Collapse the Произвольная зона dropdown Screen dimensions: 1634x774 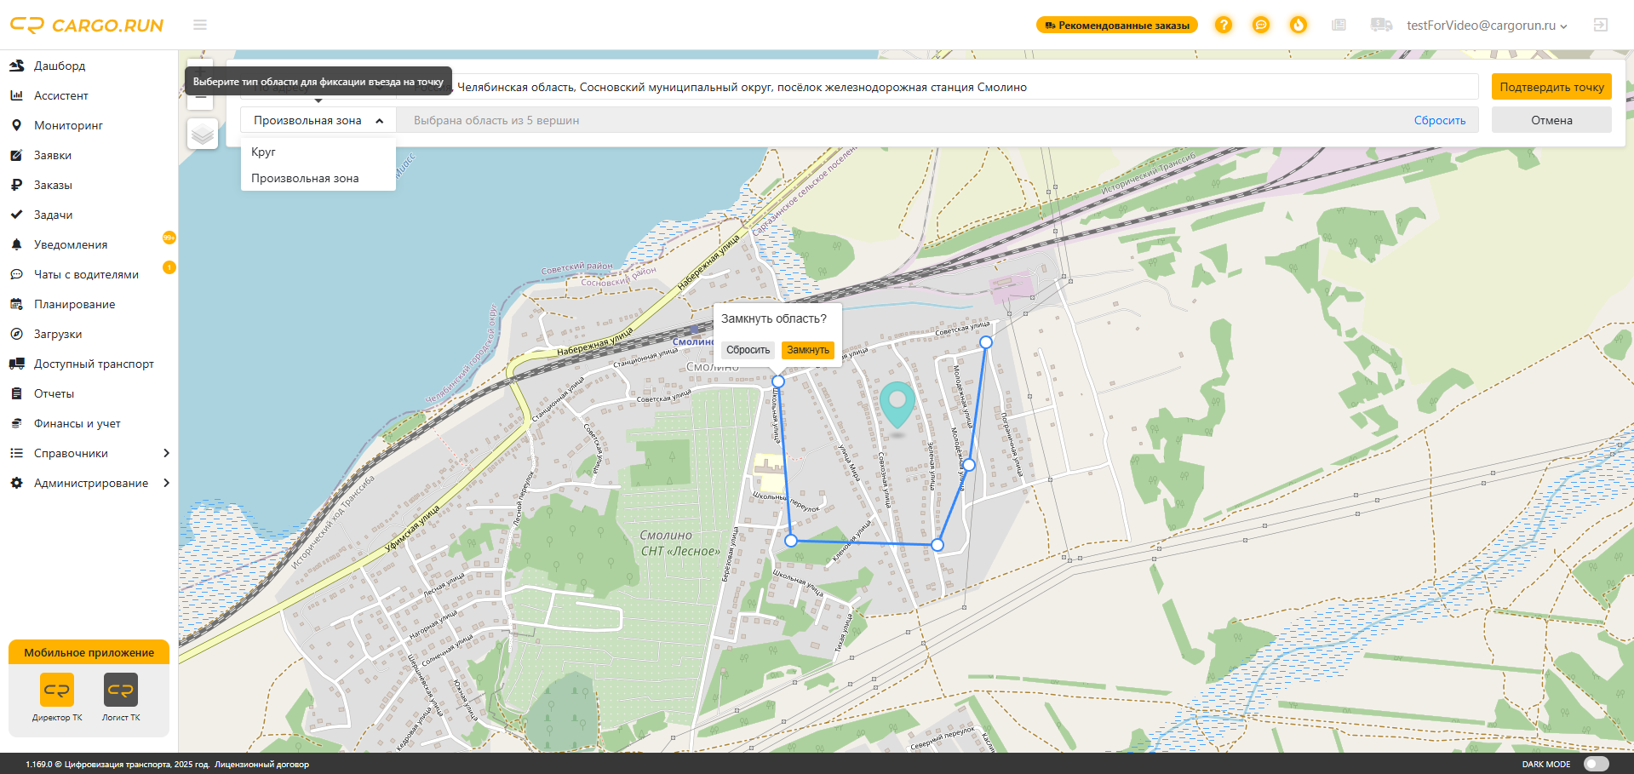point(318,120)
